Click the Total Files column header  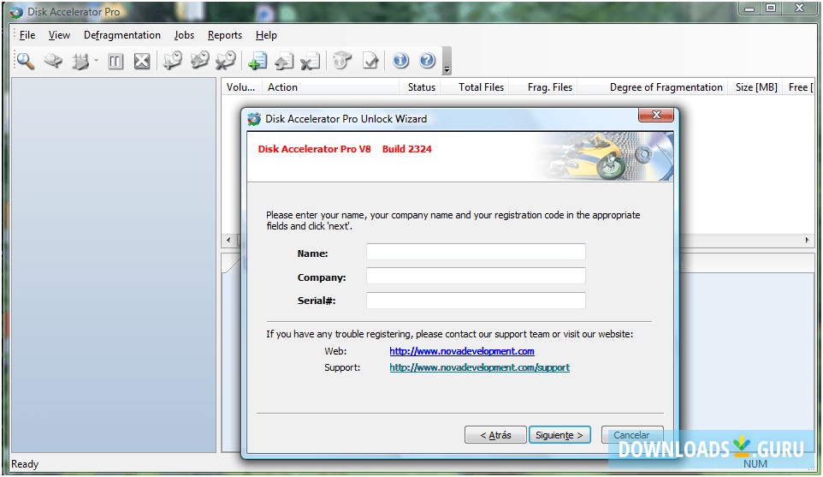[x=477, y=87]
